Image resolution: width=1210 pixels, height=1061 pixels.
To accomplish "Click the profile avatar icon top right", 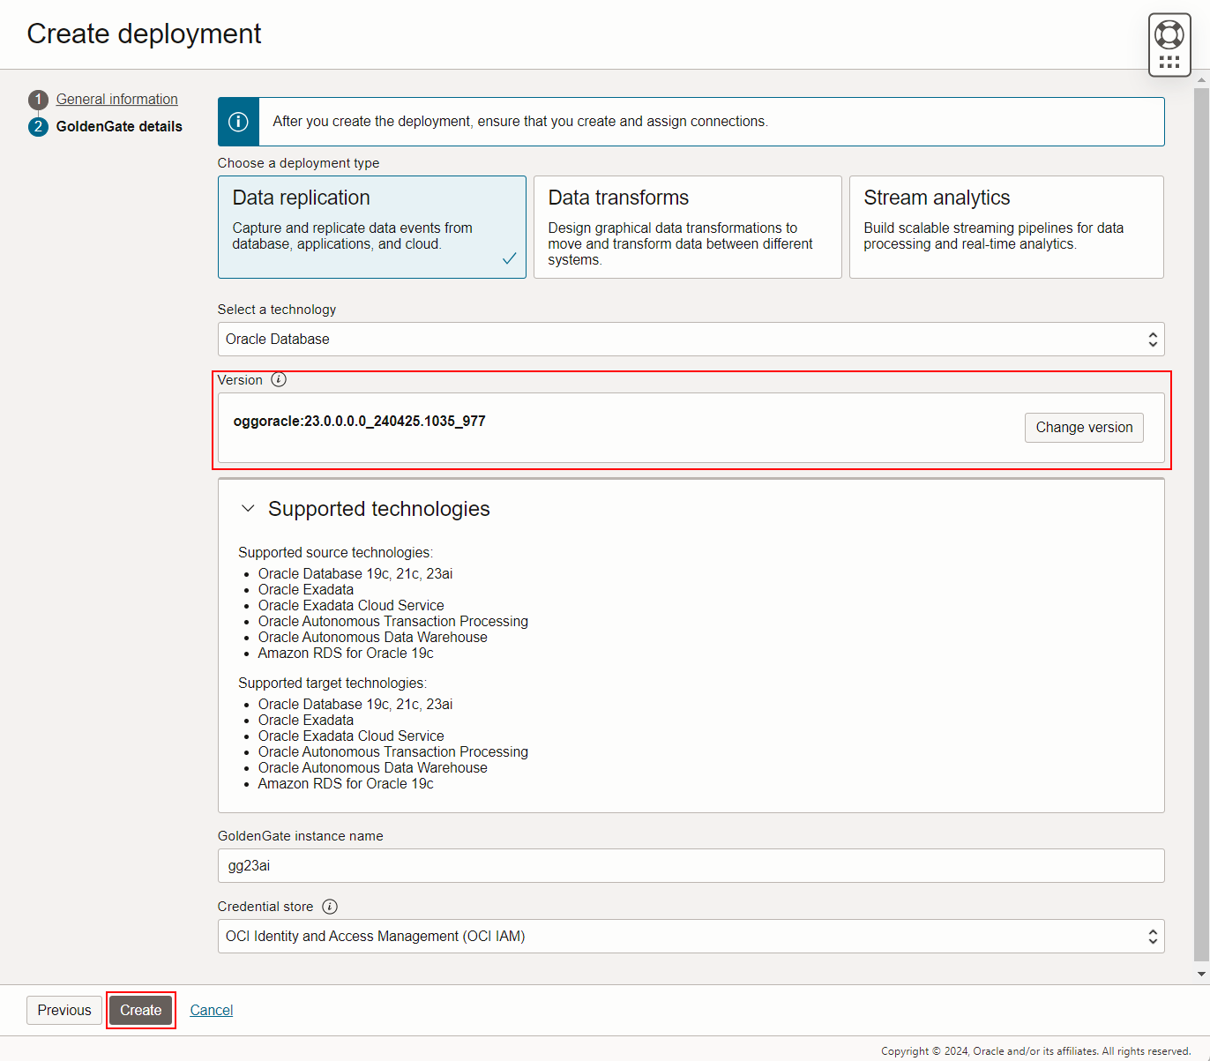I will coord(1169,34).
